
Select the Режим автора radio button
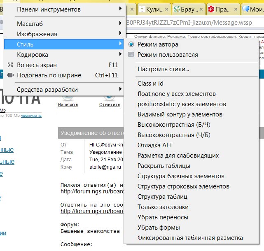point(131,44)
